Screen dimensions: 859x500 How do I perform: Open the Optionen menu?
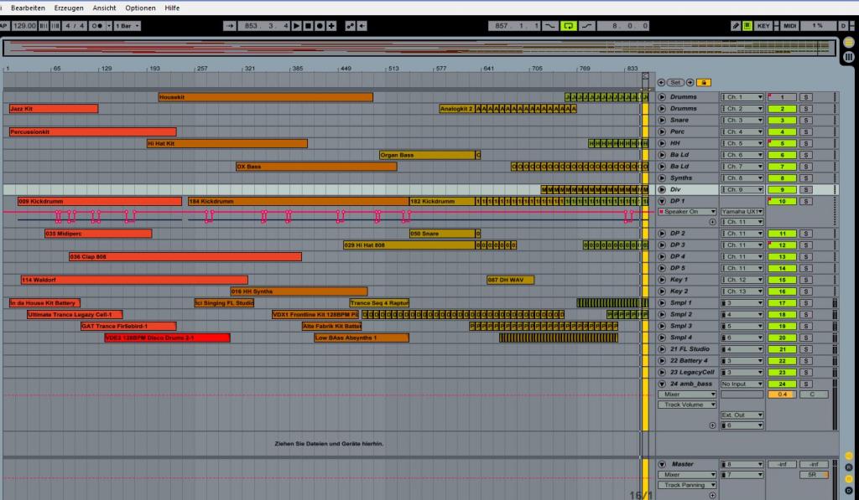(x=140, y=8)
